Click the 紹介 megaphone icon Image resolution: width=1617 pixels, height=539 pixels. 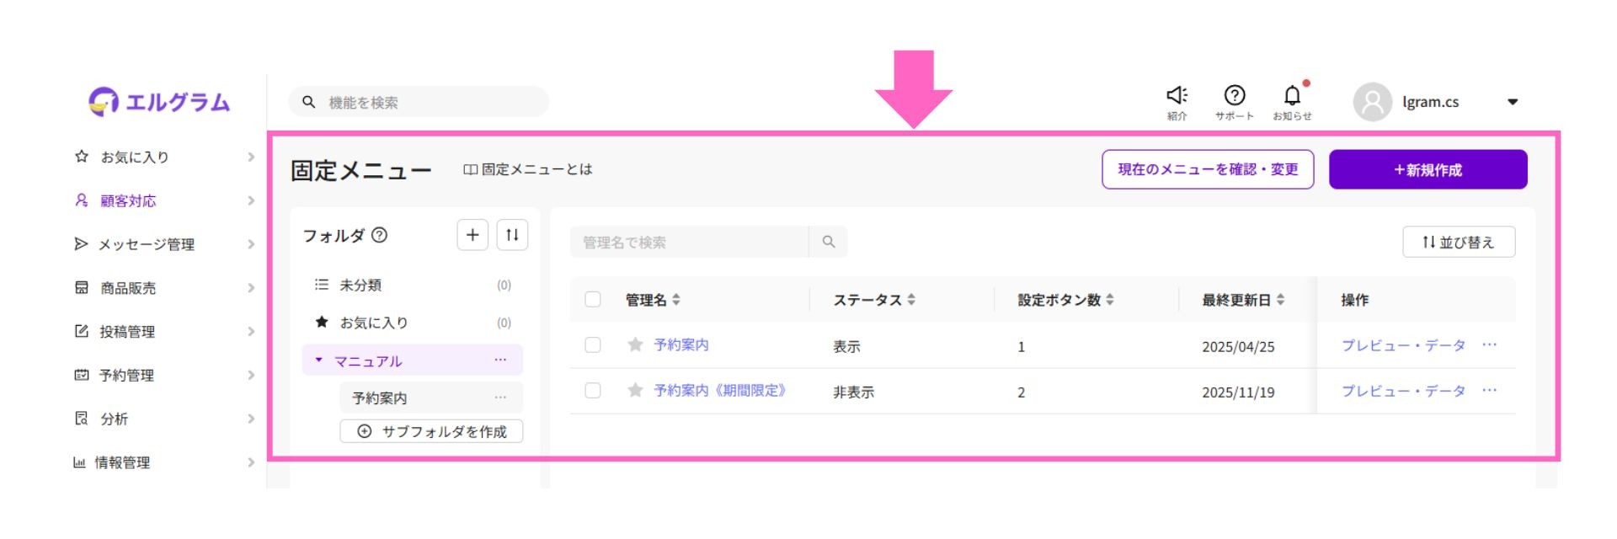coord(1177,96)
